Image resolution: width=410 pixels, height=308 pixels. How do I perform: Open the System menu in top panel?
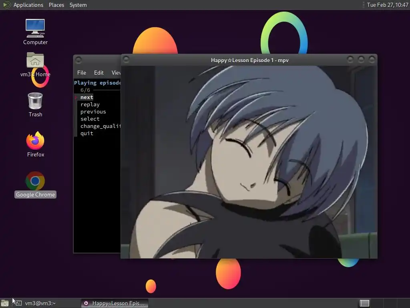point(78,5)
